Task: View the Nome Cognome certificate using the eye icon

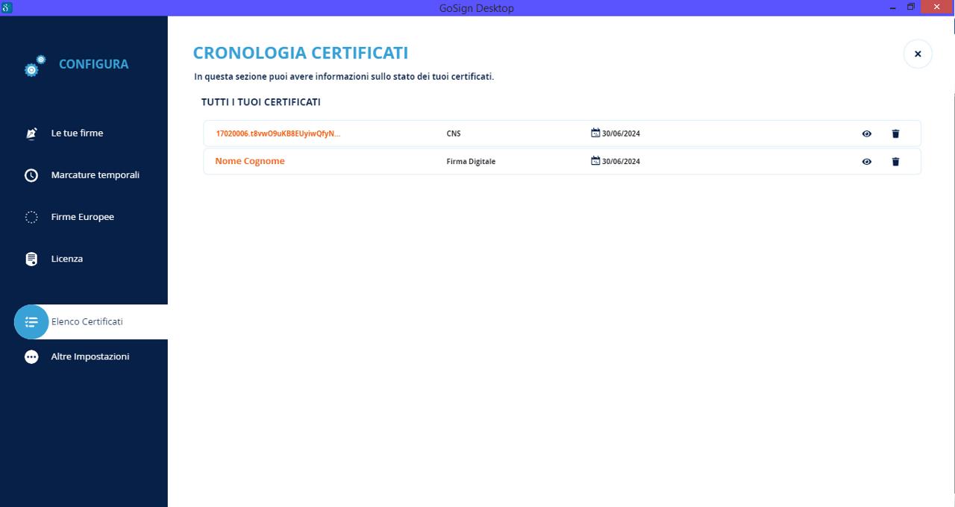Action: (866, 161)
